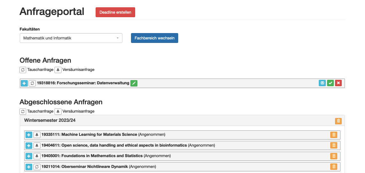Delete the Oberseminar Nichtlineare Dynamik request

[x=334, y=167]
